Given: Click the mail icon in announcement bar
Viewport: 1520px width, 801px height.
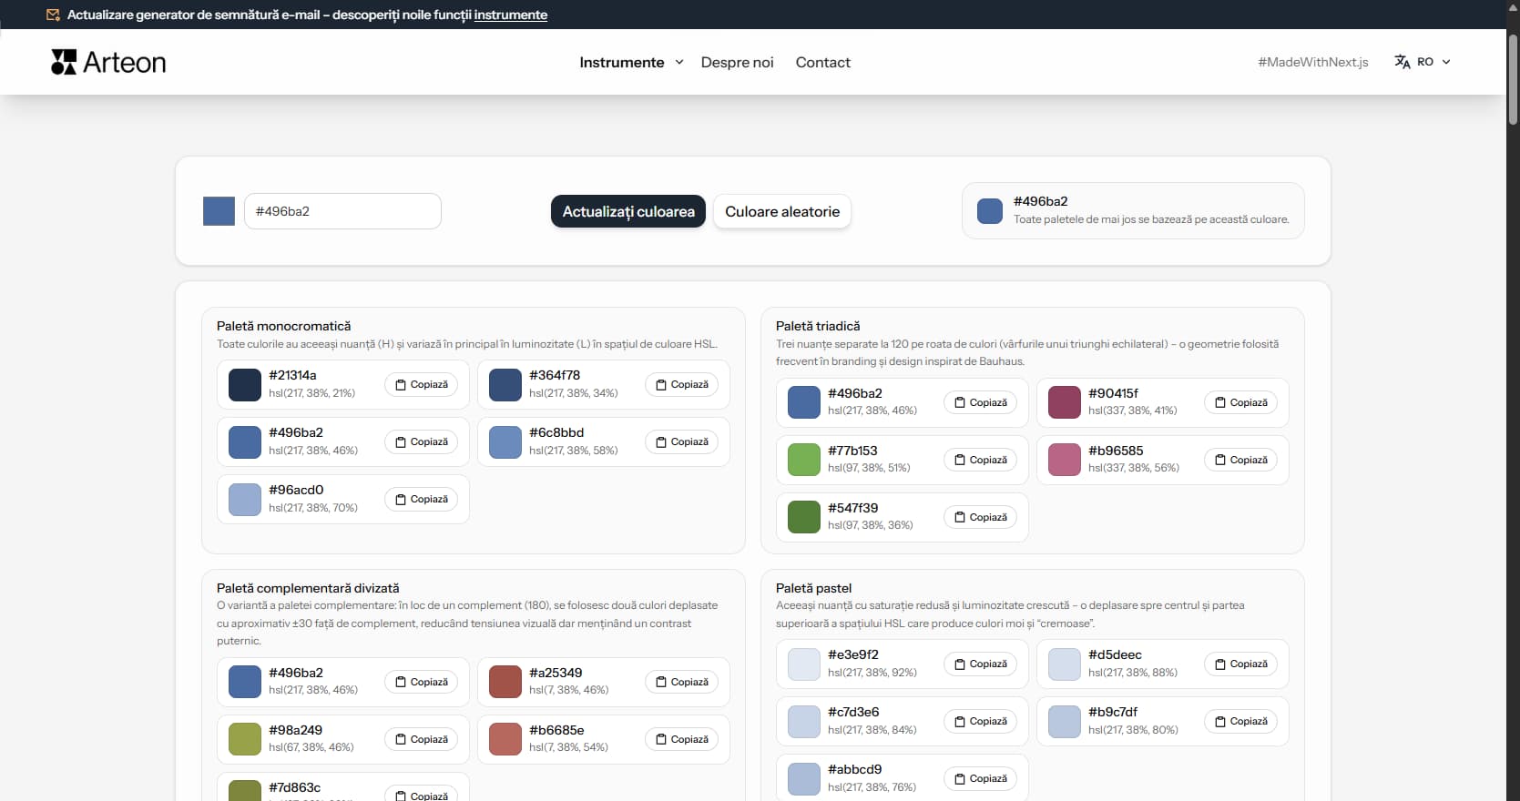Looking at the screenshot, I should click(53, 15).
